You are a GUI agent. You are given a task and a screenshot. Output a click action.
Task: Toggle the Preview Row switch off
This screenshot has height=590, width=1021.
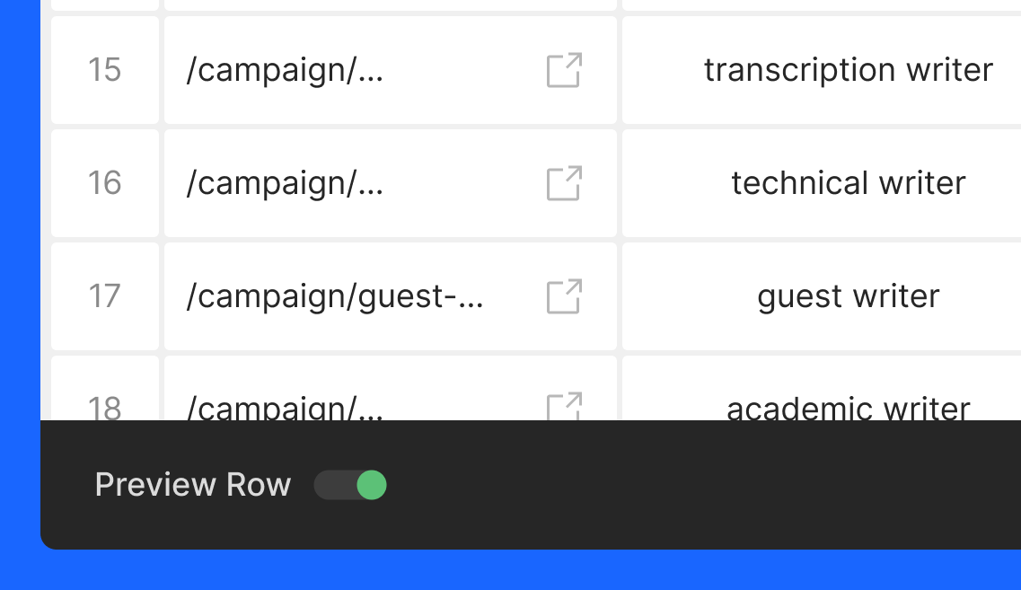tap(350, 485)
